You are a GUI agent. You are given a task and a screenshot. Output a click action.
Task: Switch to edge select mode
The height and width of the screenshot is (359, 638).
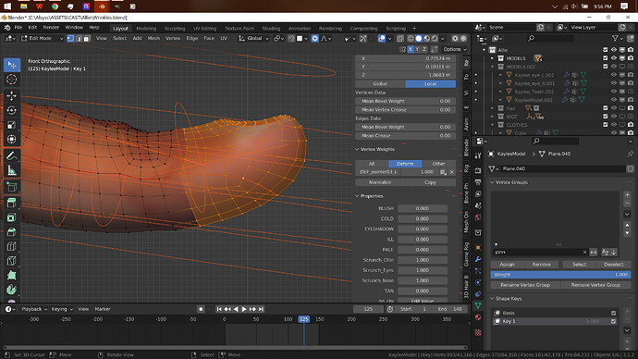(x=79, y=38)
